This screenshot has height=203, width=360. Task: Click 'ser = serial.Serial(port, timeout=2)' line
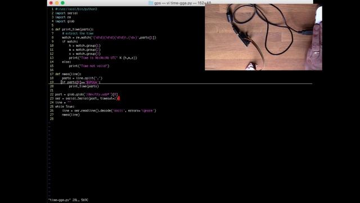[86, 99]
